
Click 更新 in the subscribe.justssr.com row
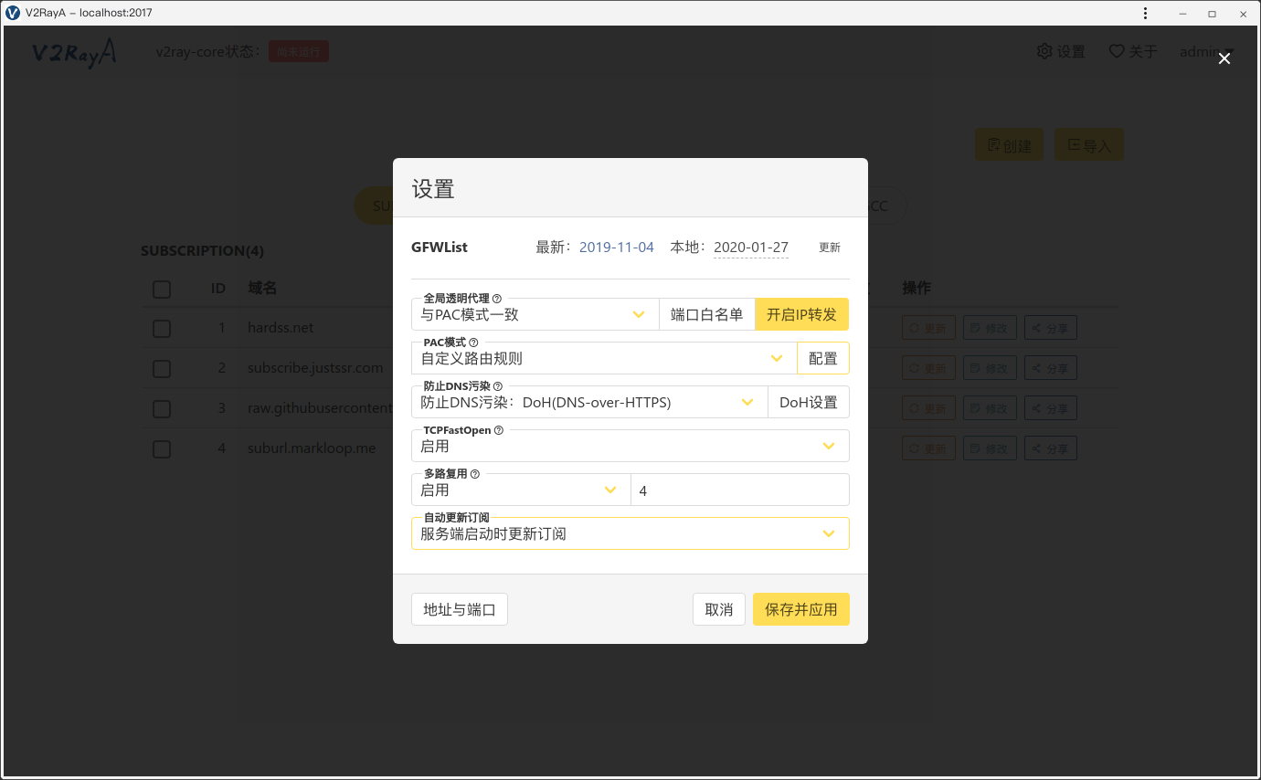(x=928, y=368)
